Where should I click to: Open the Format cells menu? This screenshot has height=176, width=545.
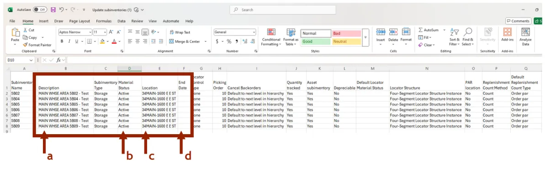point(406,36)
